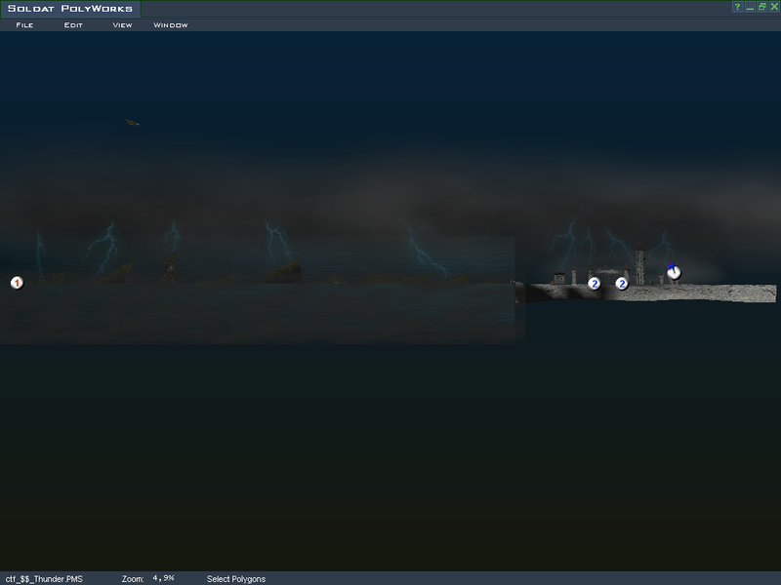Select the red number 1 spawn marker
This screenshot has height=585, width=781.
pyautogui.click(x=17, y=283)
